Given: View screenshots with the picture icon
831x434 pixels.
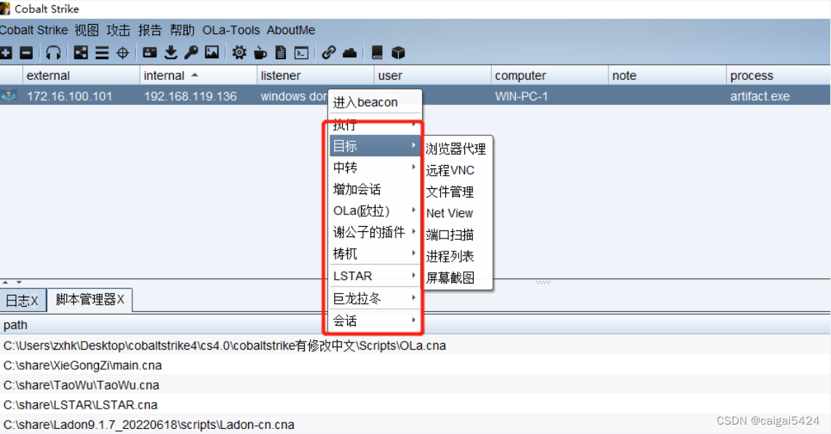Looking at the screenshot, I should [x=212, y=52].
